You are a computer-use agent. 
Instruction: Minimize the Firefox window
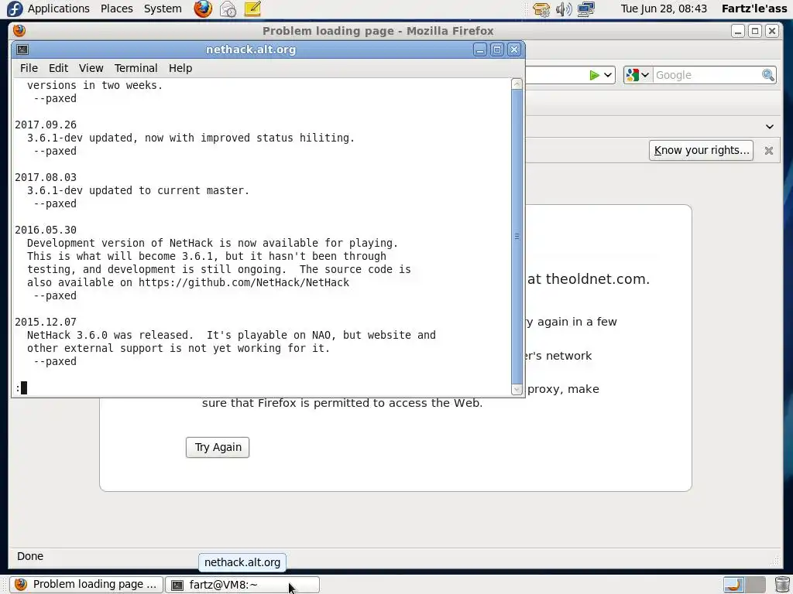click(738, 31)
